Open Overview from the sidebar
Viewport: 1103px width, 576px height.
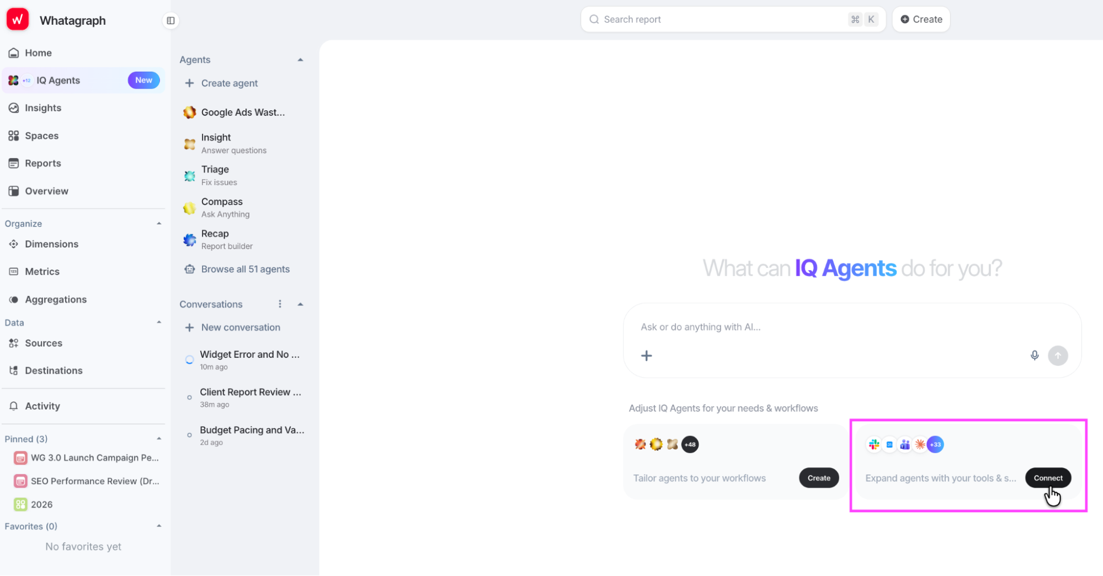pyautogui.click(x=84, y=191)
